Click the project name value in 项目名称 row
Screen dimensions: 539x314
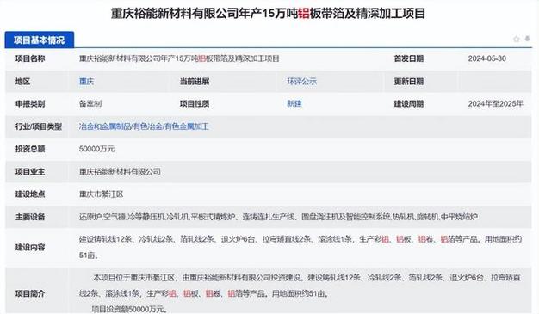pyautogui.click(x=179, y=58)
